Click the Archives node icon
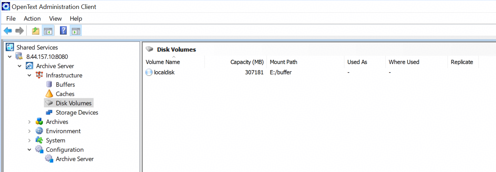Screen dimensions: 496x172 (x=40, y=121)
